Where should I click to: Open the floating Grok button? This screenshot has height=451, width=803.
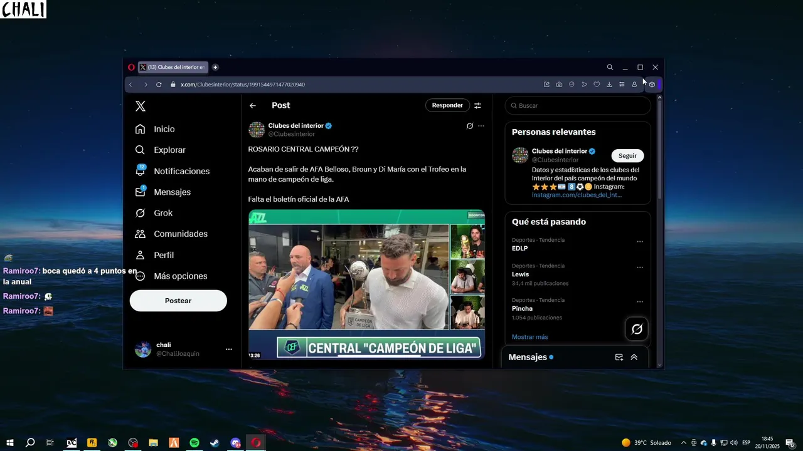pos(637,329)
